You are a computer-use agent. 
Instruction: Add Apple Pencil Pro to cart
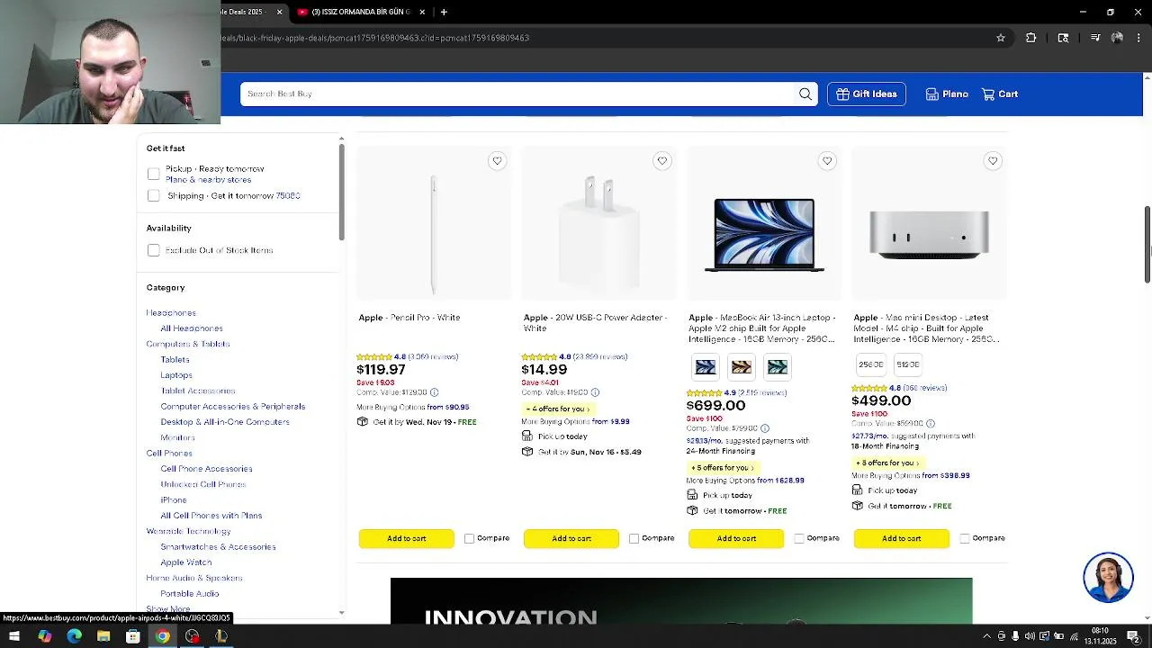pyautogui.click(x=407, y=538)
